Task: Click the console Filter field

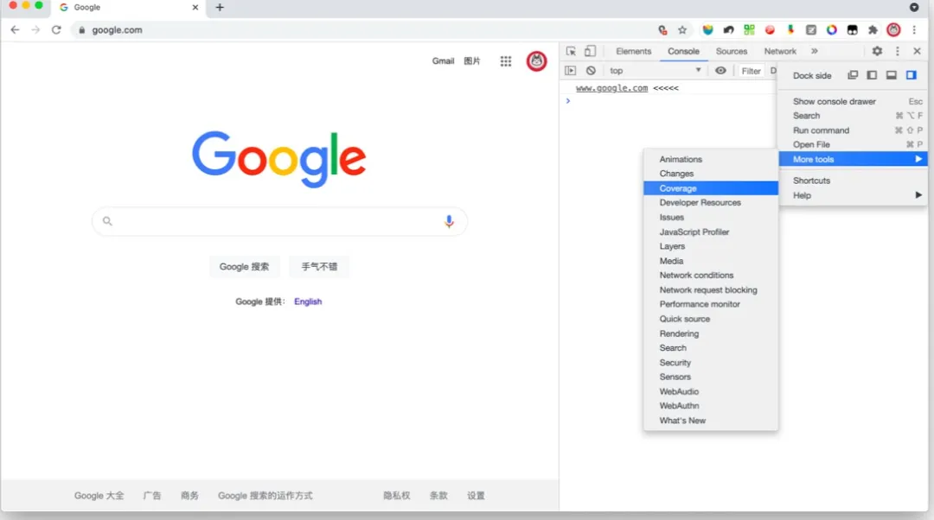Action: [751, 71]
